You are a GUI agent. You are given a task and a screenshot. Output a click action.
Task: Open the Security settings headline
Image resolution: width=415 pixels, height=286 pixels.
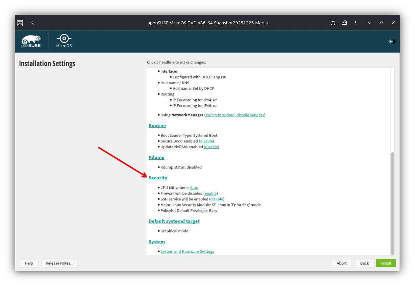(158, 178)
